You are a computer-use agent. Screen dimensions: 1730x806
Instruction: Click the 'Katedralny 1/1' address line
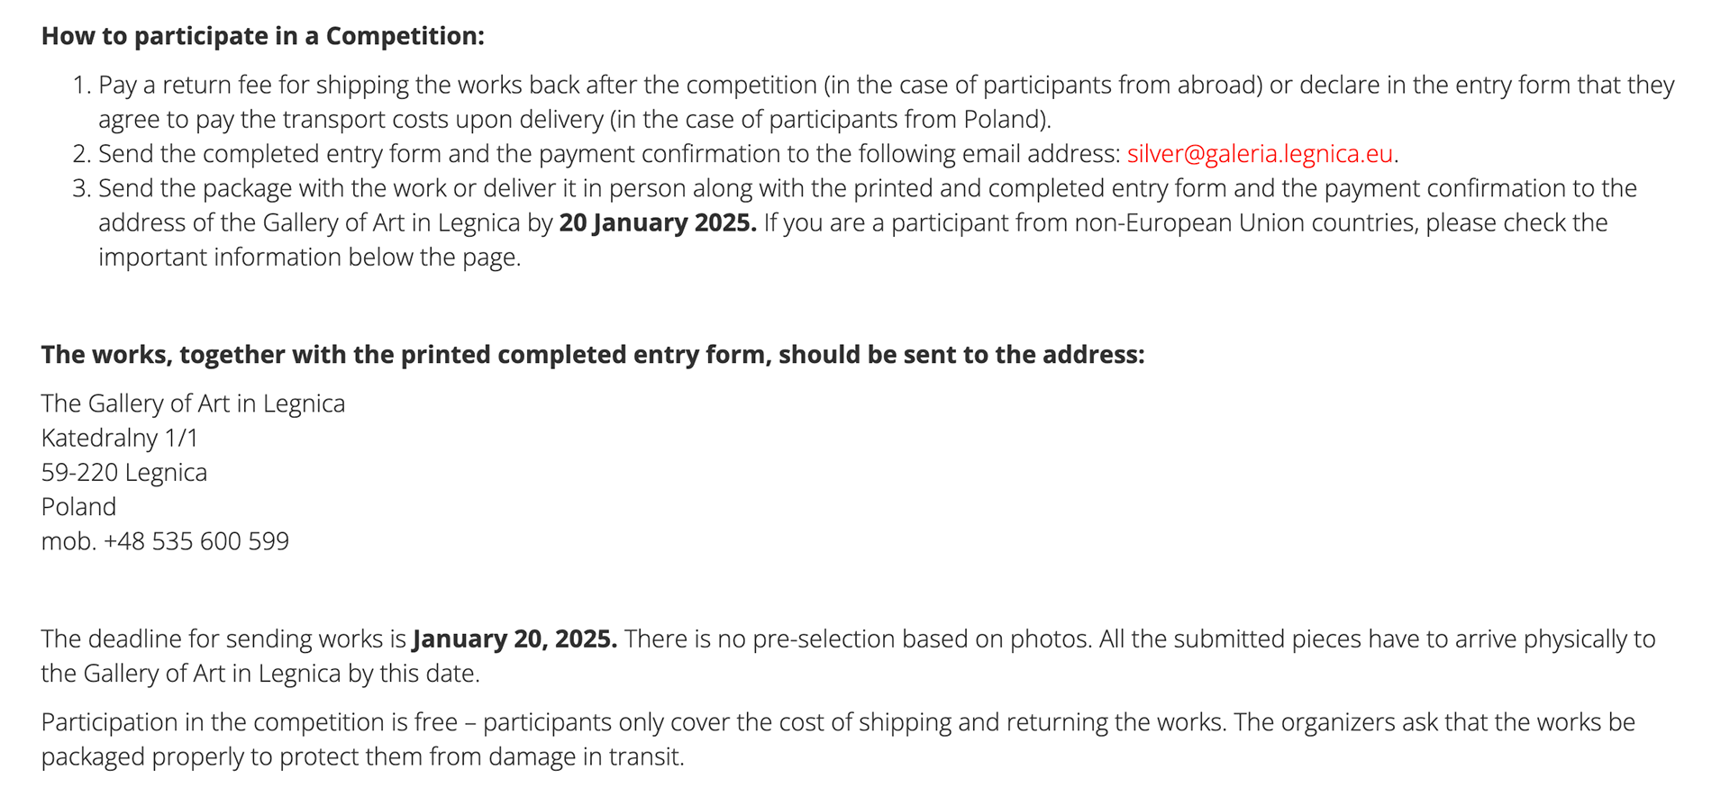pyautogui.click(x=120, y=439)
